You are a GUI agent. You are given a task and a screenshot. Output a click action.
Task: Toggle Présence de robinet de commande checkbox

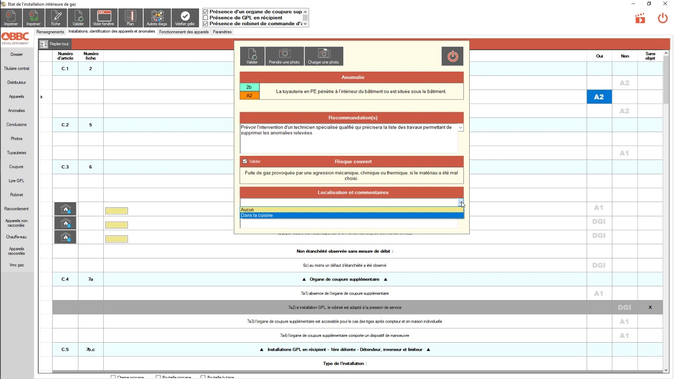coord(206,23)
